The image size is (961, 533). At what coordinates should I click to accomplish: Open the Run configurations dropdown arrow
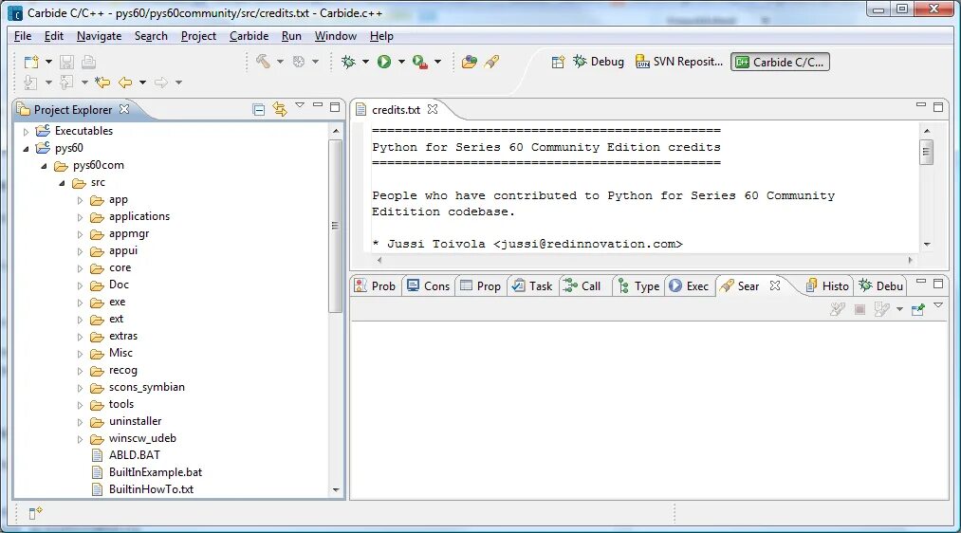[x=401, y=62]
